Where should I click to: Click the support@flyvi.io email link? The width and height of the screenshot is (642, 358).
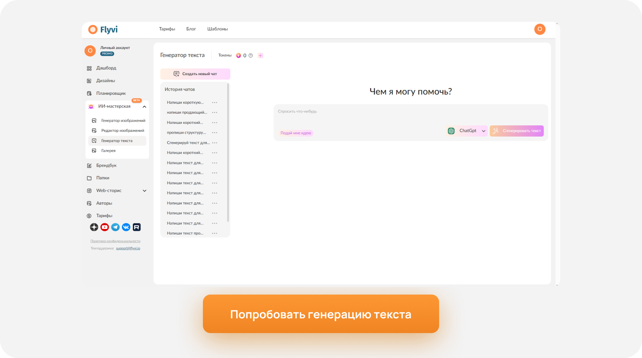(128, 248)
